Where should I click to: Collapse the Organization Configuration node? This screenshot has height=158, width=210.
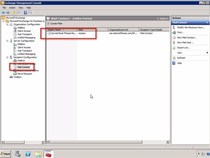pos(7,24)
